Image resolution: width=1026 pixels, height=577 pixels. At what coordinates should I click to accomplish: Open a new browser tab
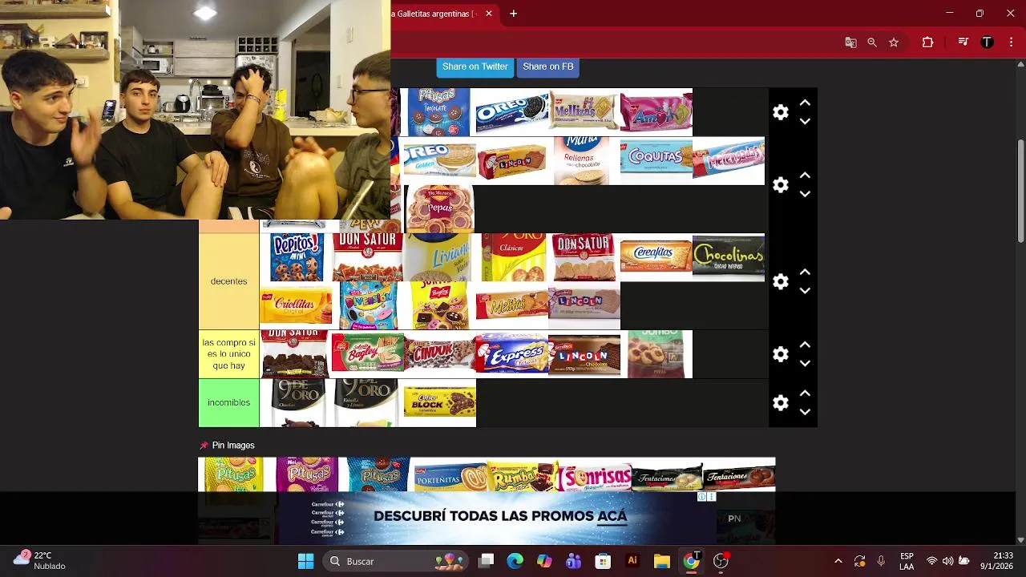pyautogui.click(x=513, y=14)
